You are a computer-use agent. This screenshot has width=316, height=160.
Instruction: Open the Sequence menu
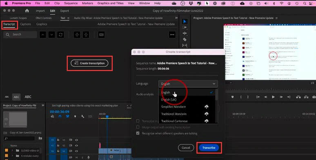(x=71, y=3)
